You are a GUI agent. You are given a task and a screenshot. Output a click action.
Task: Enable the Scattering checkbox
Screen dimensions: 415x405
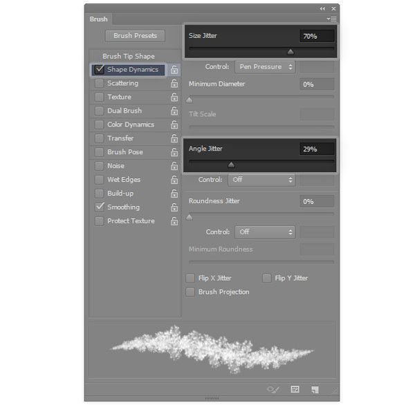[99, 84]
